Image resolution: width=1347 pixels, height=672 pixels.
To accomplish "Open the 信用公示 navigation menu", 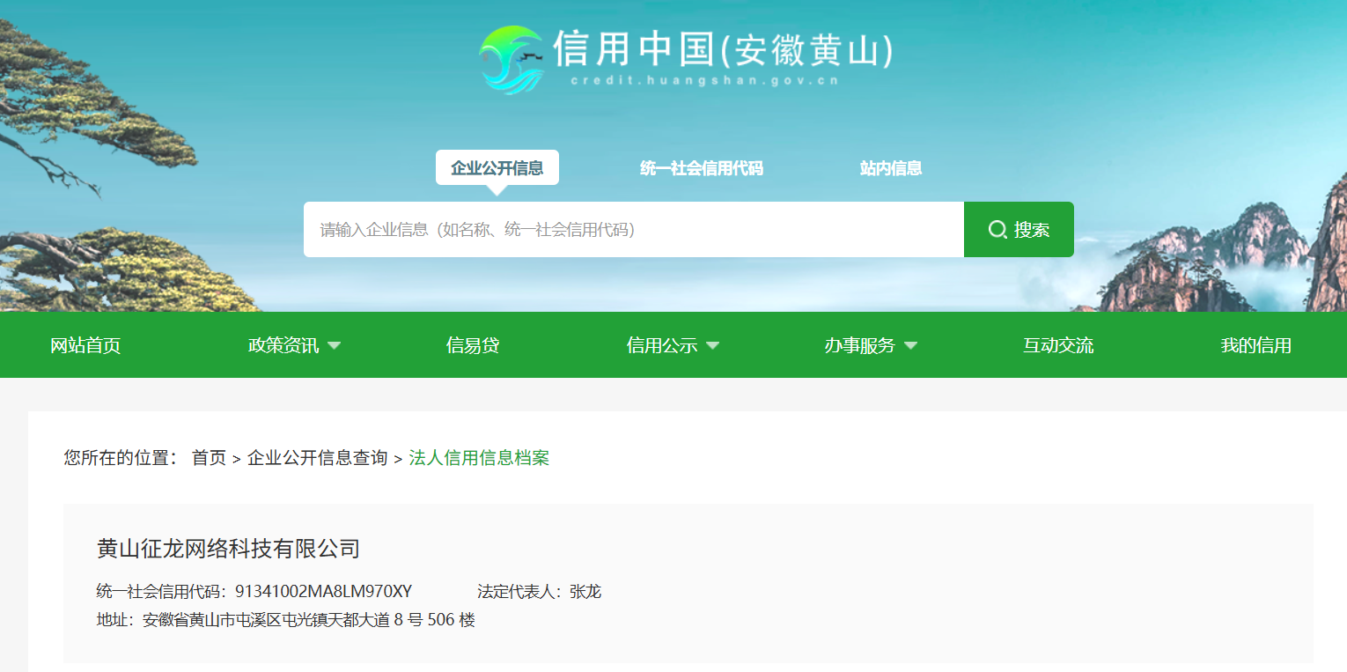I will pos(662,345).
